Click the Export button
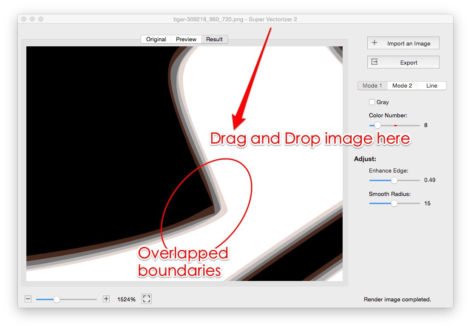471x329 pixels. pos(403,62)
